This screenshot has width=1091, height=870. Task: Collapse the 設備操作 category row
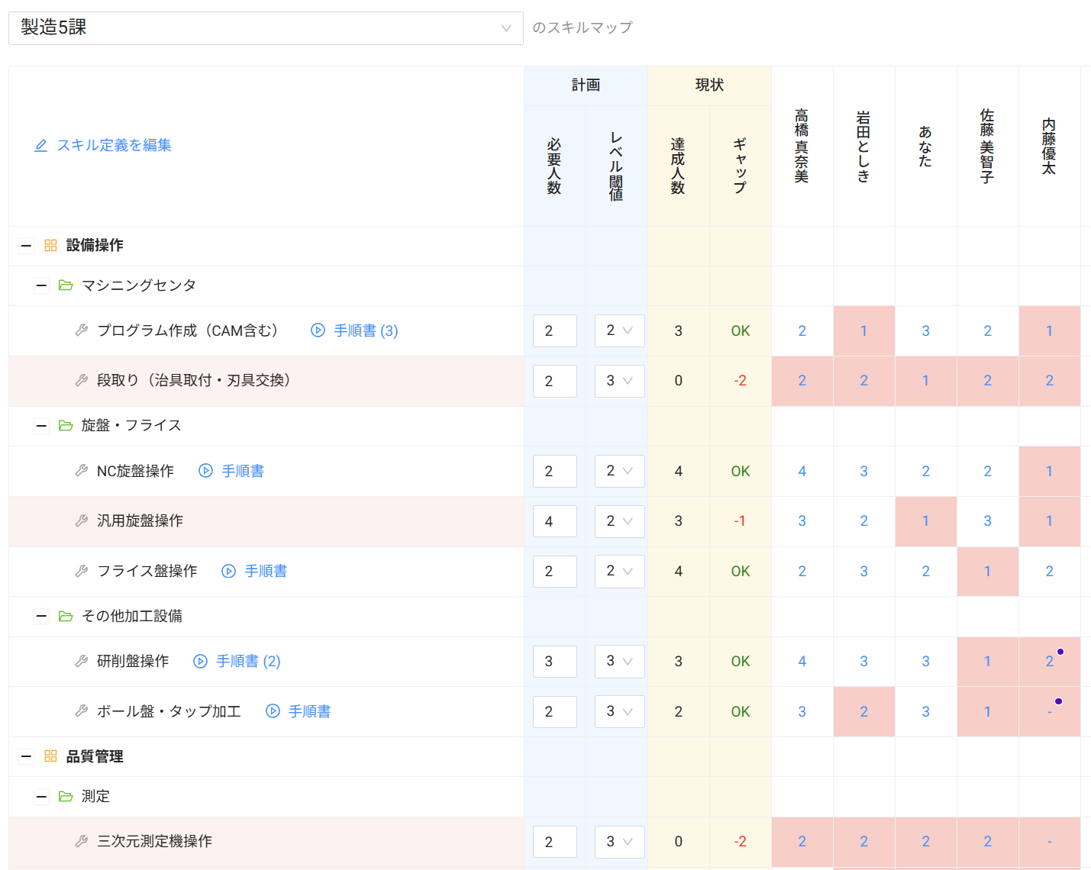coord(26,246)
